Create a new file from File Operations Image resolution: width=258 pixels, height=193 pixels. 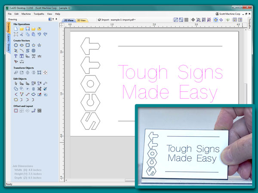16,29
